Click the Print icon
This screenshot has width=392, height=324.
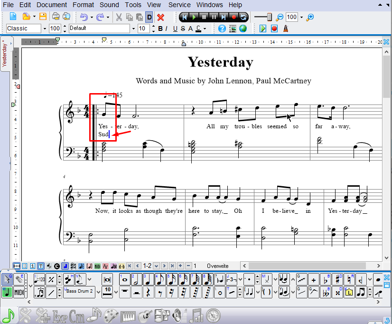pos(56,17)
